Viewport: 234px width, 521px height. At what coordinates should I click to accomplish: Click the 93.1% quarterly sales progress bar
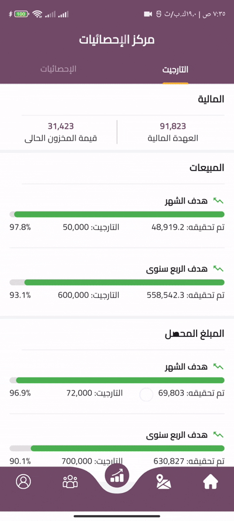(117, 282)
